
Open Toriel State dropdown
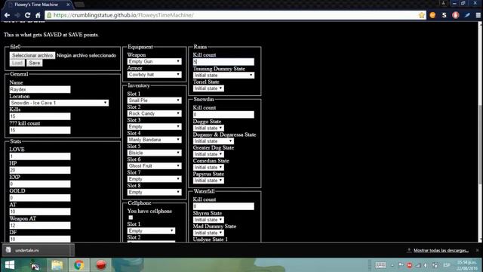(x=208, y=88)
